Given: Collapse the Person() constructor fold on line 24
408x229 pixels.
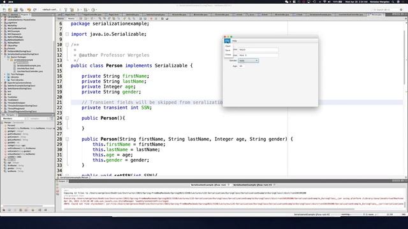Looking at the screenshot, I should click(x=67, y=118).
